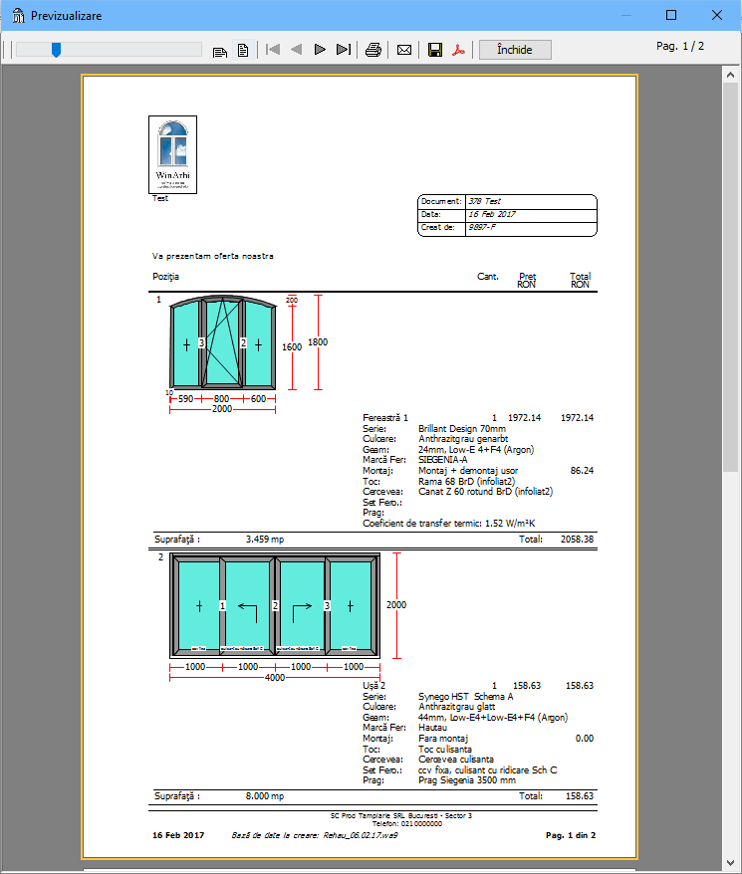This screenshot has width=742, height=874.
Task: Click the vertical scrollbar down arrow
Action: click(x=732, y=864)
